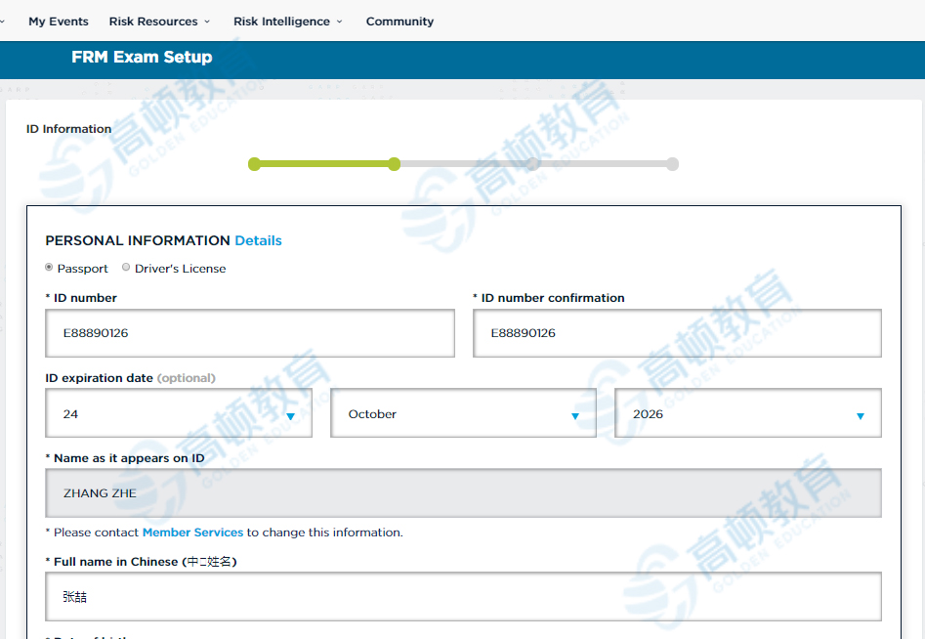The image size is (925, 639).
Task: Follow the Member Services link
Action: (192, 532)
